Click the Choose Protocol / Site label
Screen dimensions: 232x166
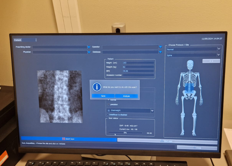(179, 45)
